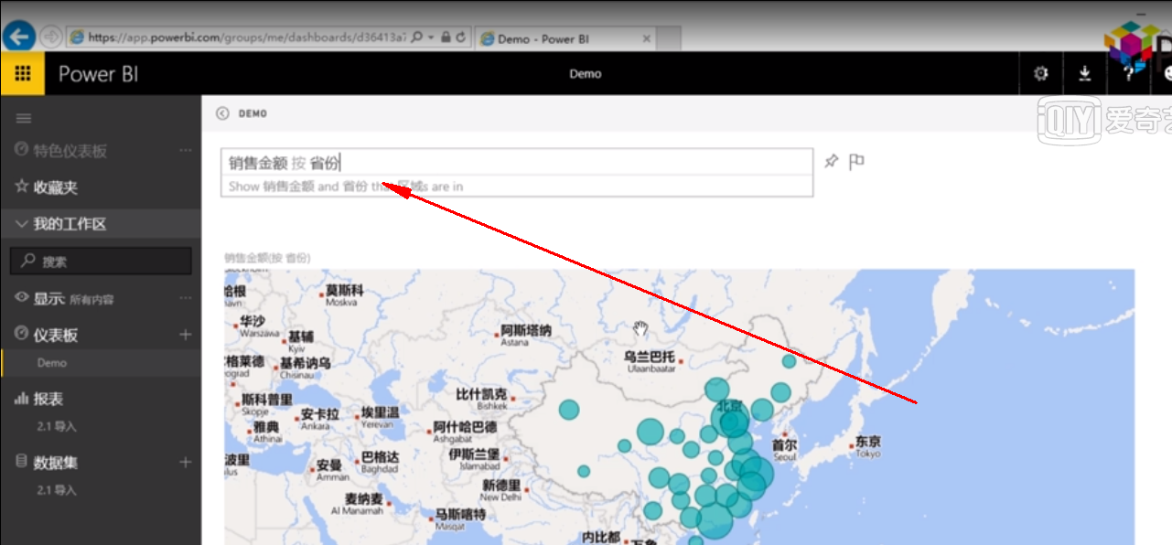Click the refresh icon in address bar
The height and width of the screenshot is (545, 1172).
pyautogui.click(x=461, y=37)
